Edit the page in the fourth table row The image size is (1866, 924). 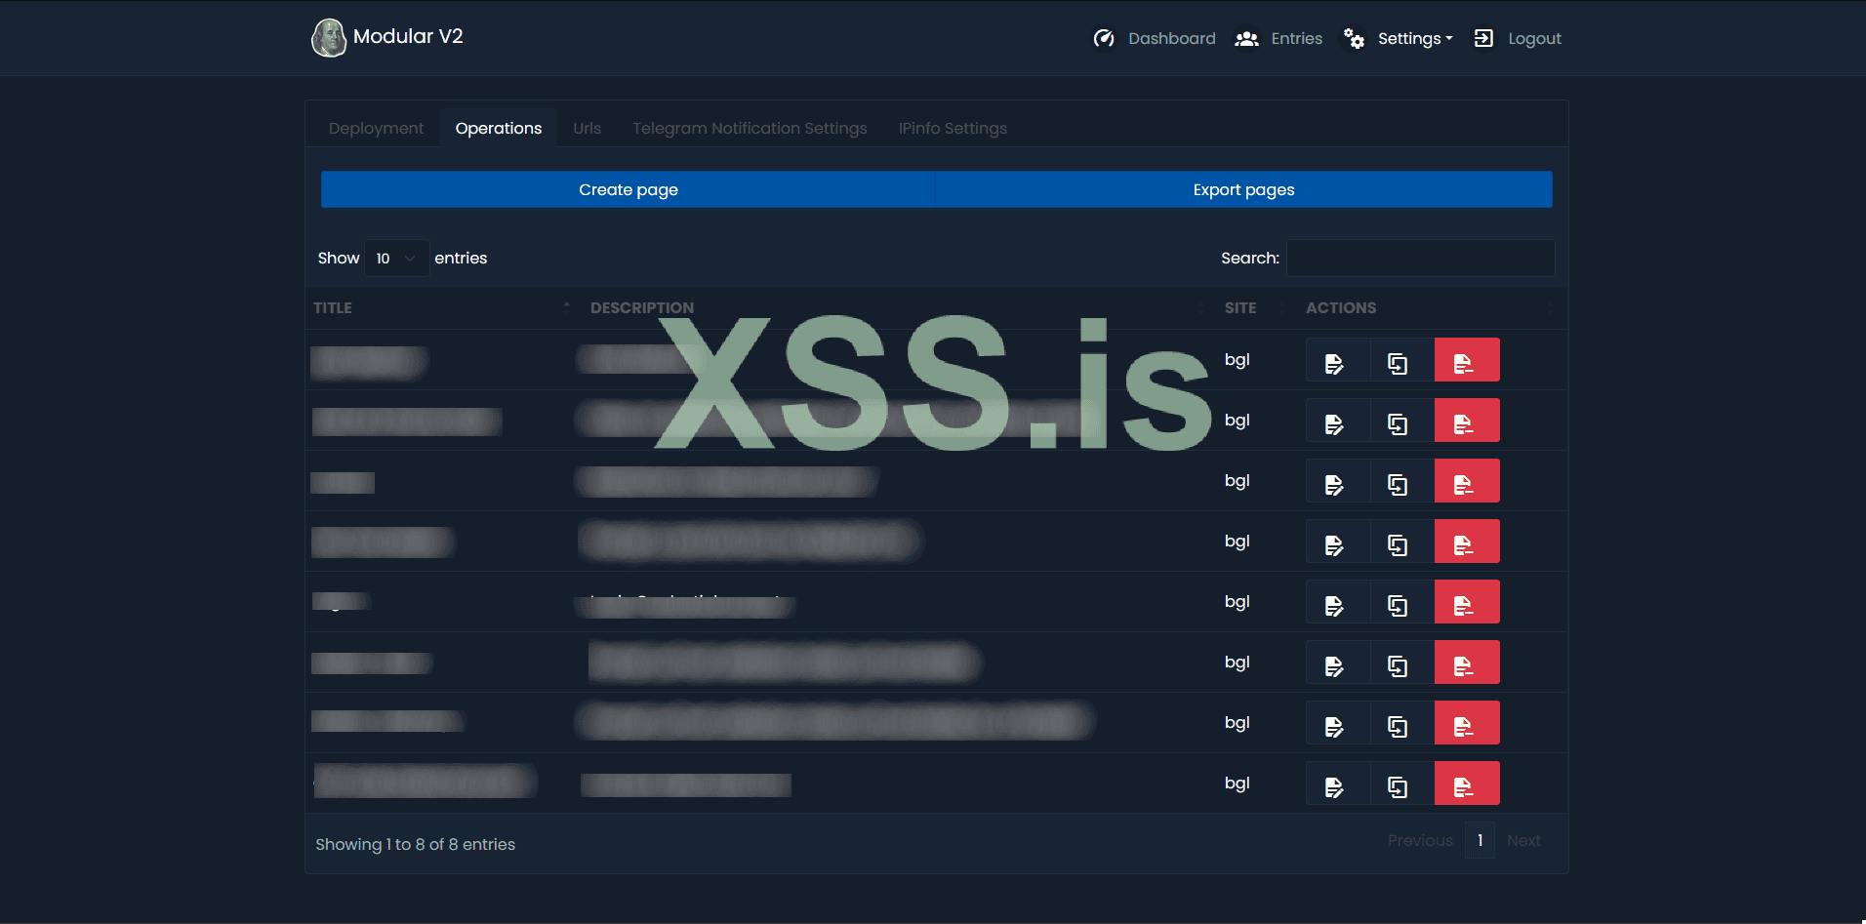[x=1338, y=542]
